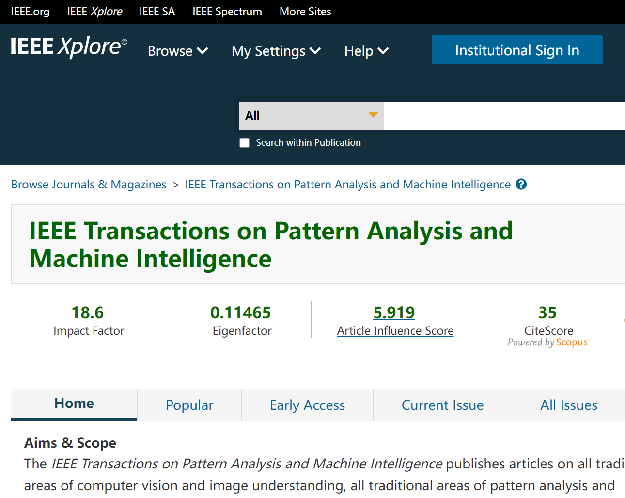Open the 5.919 score value link

(x=393, y=312)
